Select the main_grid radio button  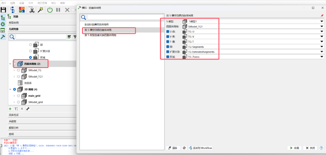tap(18, 96)
